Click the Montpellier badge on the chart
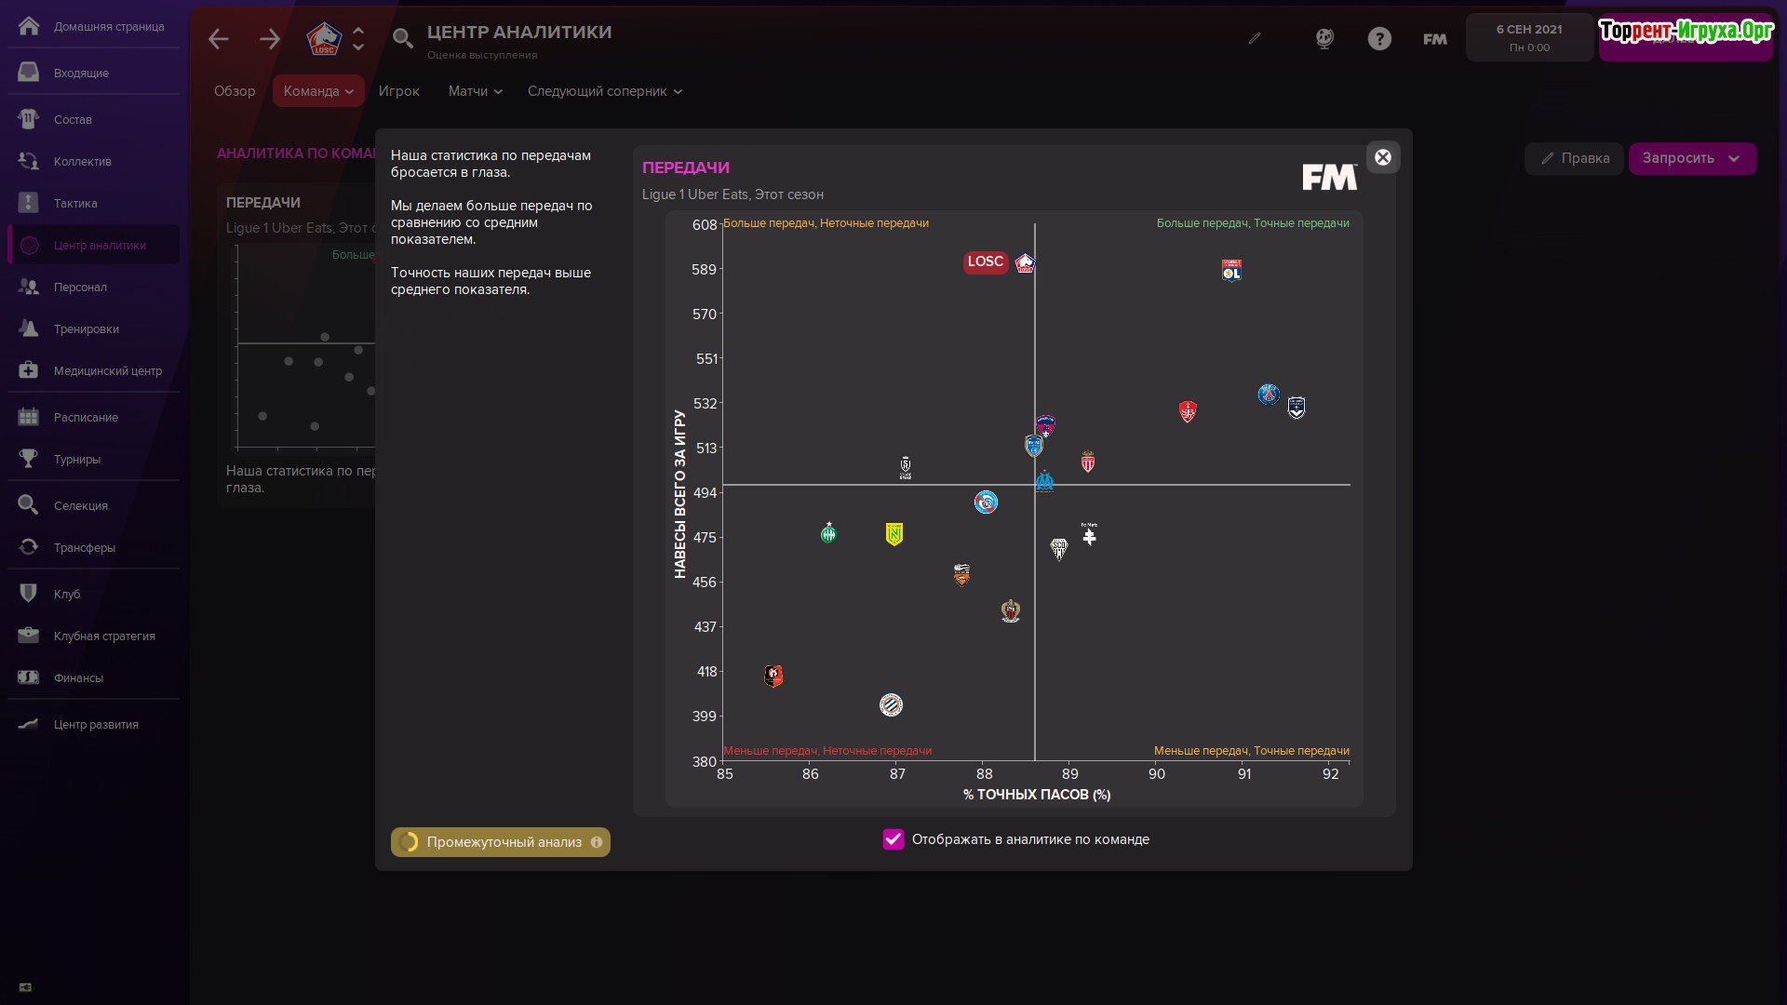 tap(891, 705)
